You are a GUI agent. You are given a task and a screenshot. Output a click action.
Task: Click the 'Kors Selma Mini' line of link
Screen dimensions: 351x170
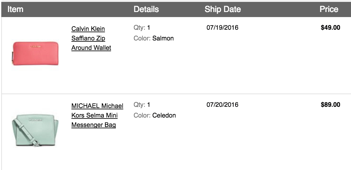[x=95, y=115]
